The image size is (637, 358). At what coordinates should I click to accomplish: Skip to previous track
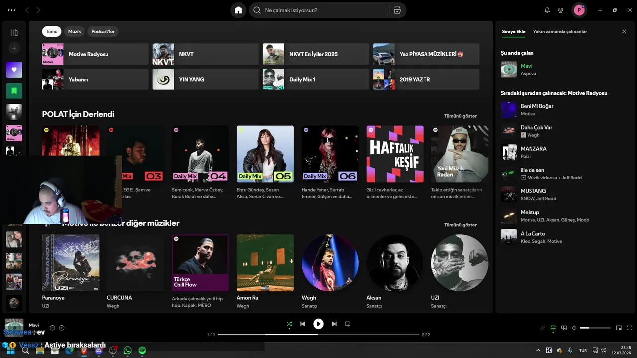(x=303, y=324)
